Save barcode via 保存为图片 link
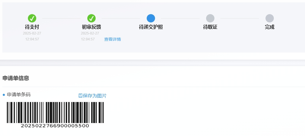The width and height of the screenshot is (305, 136). (94, 96)
